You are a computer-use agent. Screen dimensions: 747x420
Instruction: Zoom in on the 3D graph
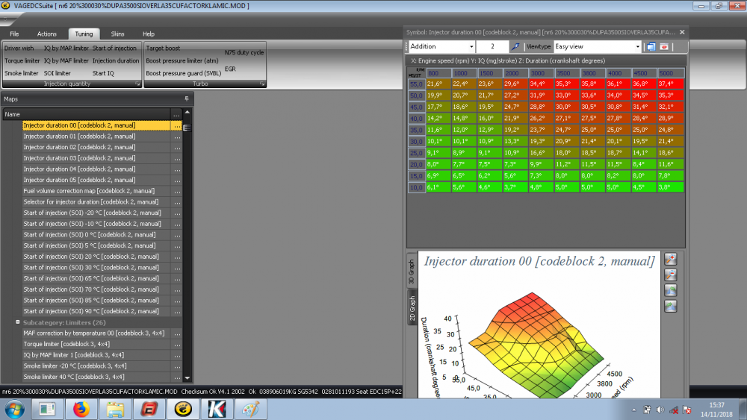(670, 259)
